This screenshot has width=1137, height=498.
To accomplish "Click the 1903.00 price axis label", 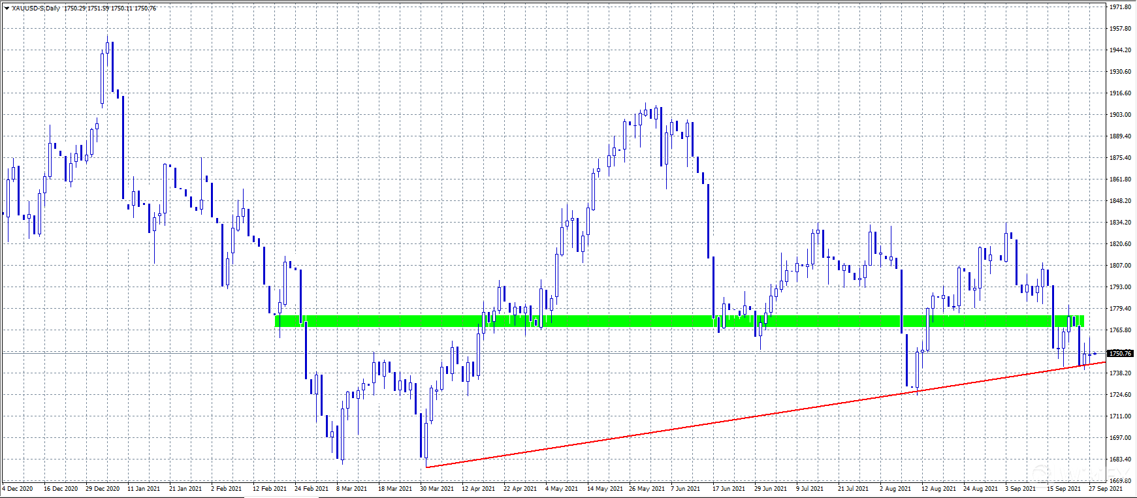I will pos(1121,115).
